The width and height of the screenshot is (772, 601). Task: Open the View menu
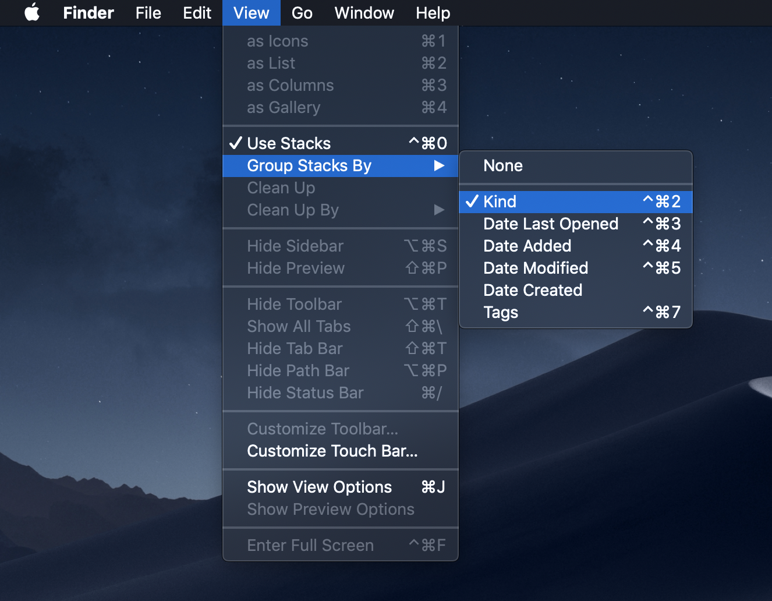251,13
